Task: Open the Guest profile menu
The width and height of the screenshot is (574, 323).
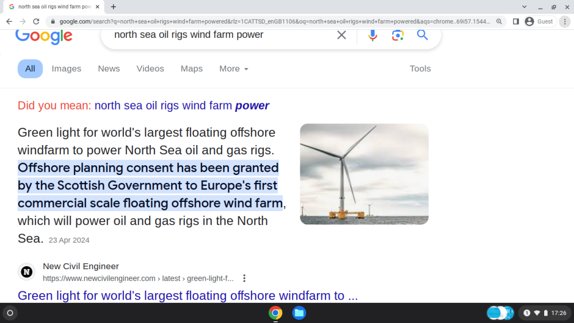Action: (x=540, y=22)
